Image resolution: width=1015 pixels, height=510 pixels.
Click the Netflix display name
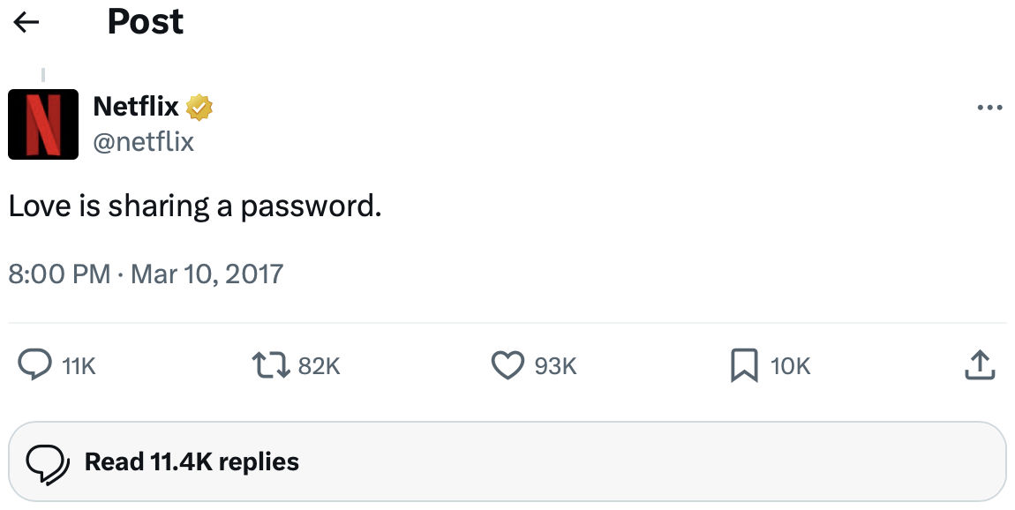click(x=133, y=106)
